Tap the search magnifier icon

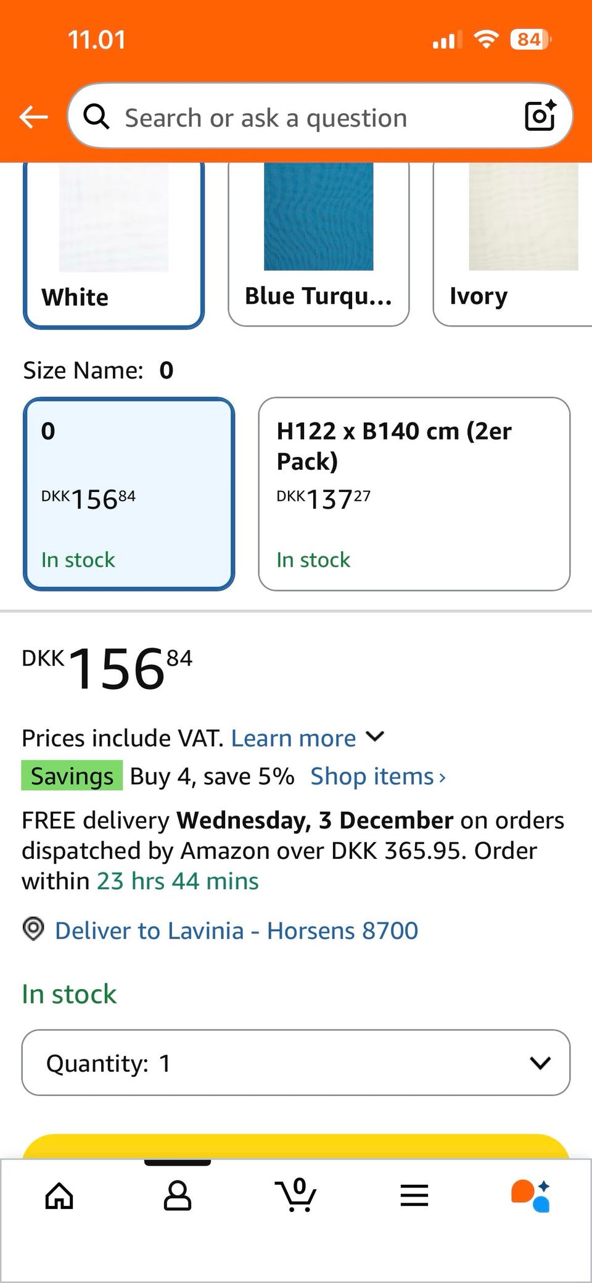[96, 116]
